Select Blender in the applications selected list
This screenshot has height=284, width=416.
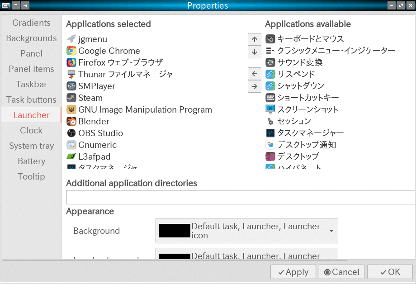coord(93,121)
